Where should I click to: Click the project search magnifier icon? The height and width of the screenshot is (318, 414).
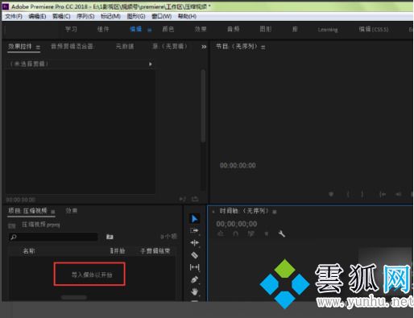(x=14, y=237)
